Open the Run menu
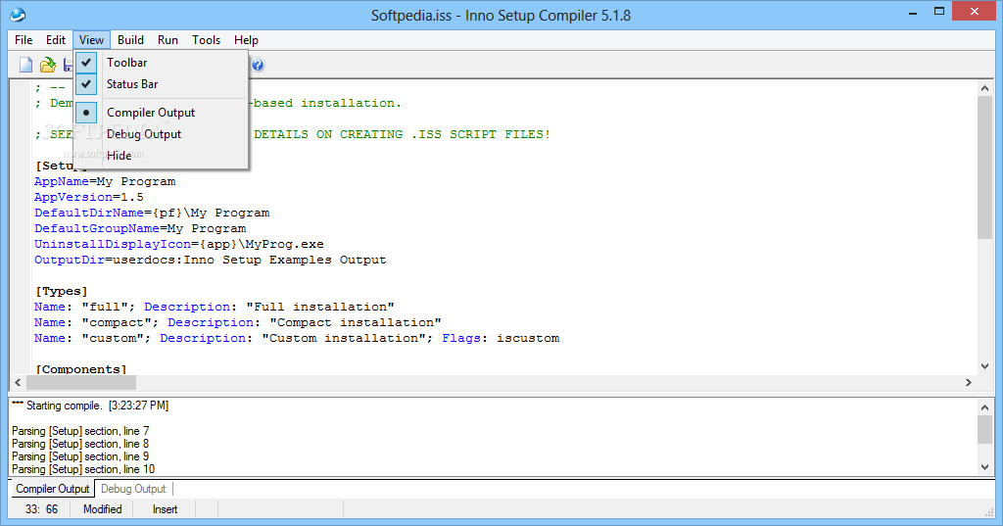The height and width of the screenshot is (526, 1003). click(x=167, y=40)
